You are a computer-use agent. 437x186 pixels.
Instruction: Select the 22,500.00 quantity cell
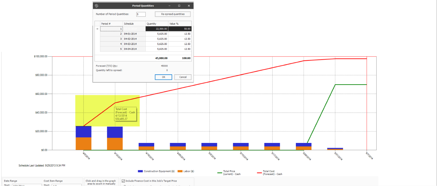pos(157,29)
